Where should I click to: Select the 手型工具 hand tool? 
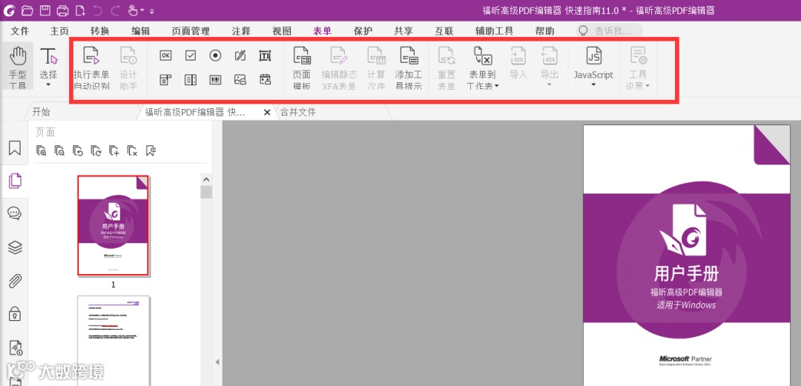click(x=18, y=67)
